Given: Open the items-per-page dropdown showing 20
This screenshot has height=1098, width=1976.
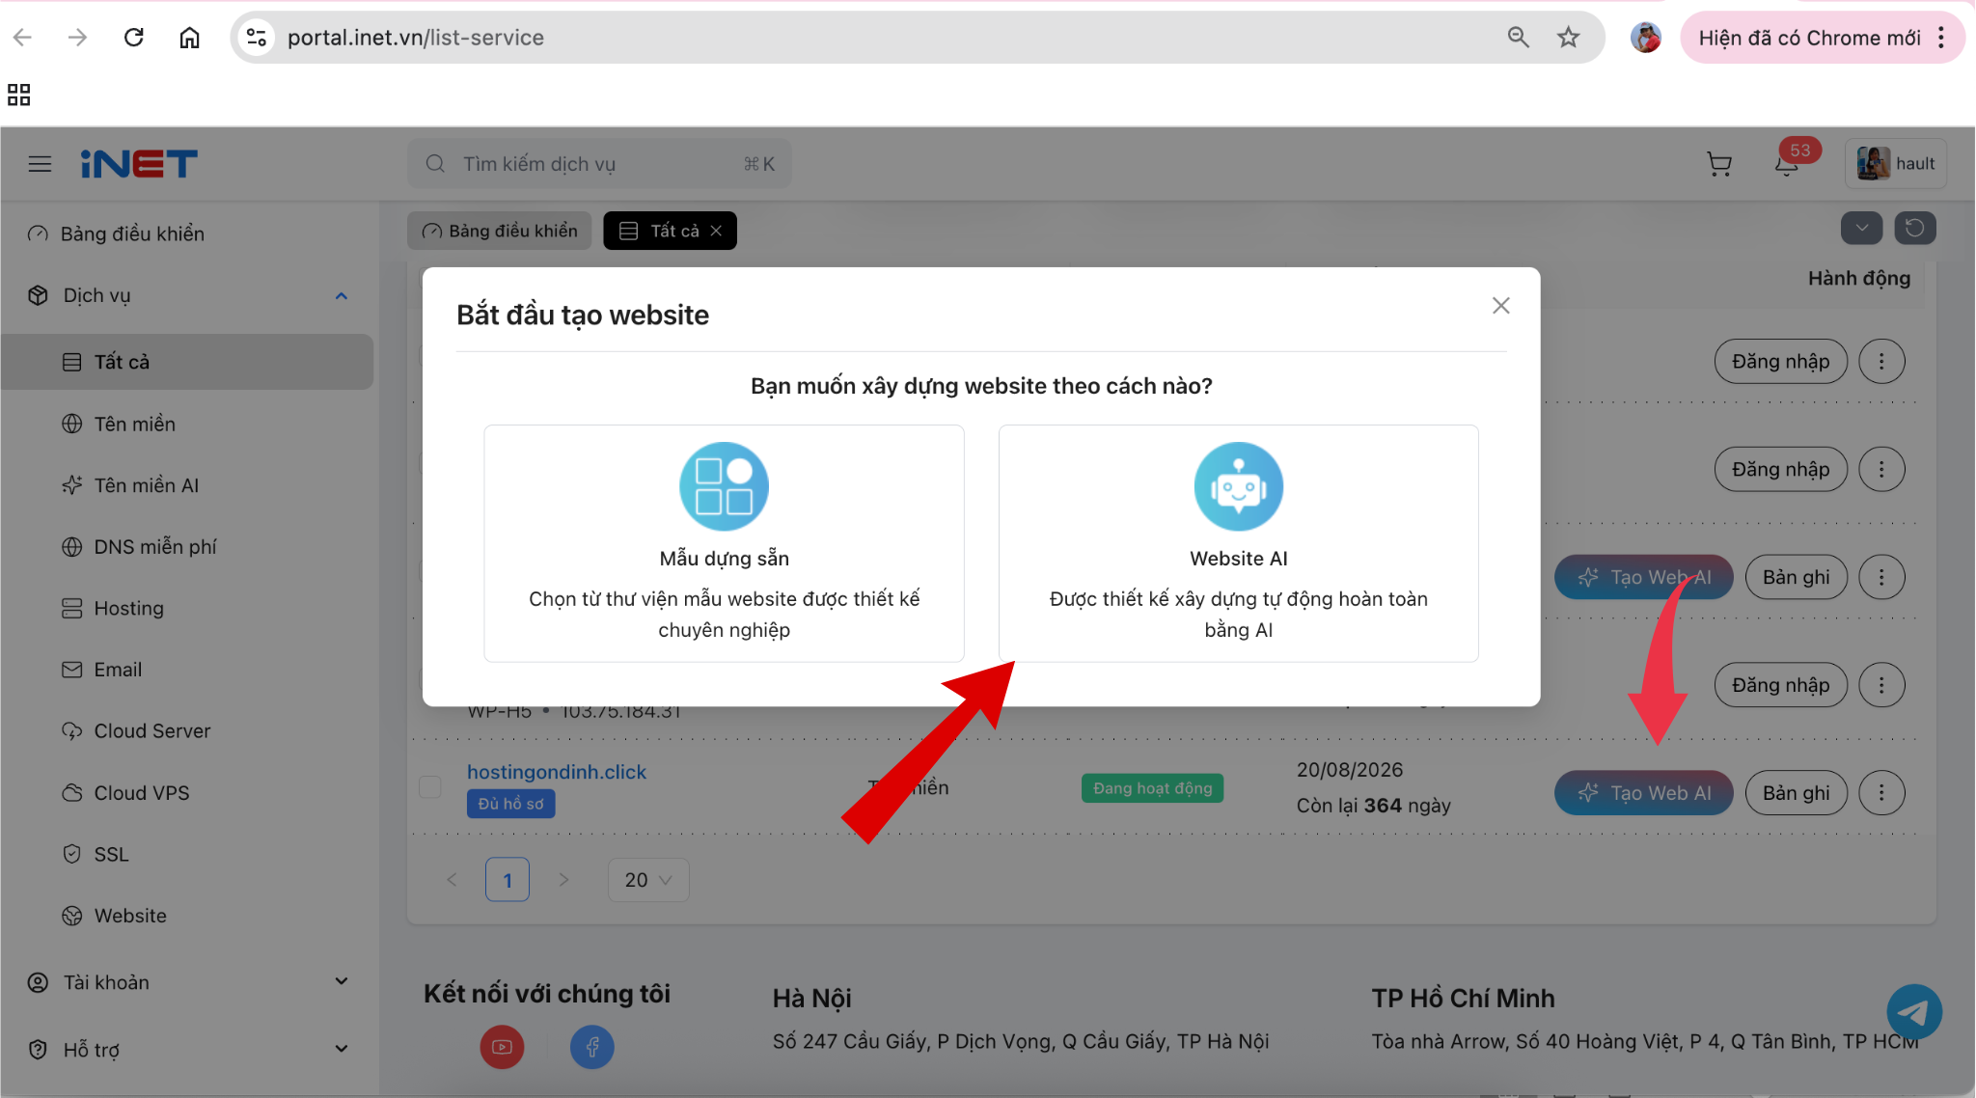Looking at the screenshot, I should tap(647, 879).
